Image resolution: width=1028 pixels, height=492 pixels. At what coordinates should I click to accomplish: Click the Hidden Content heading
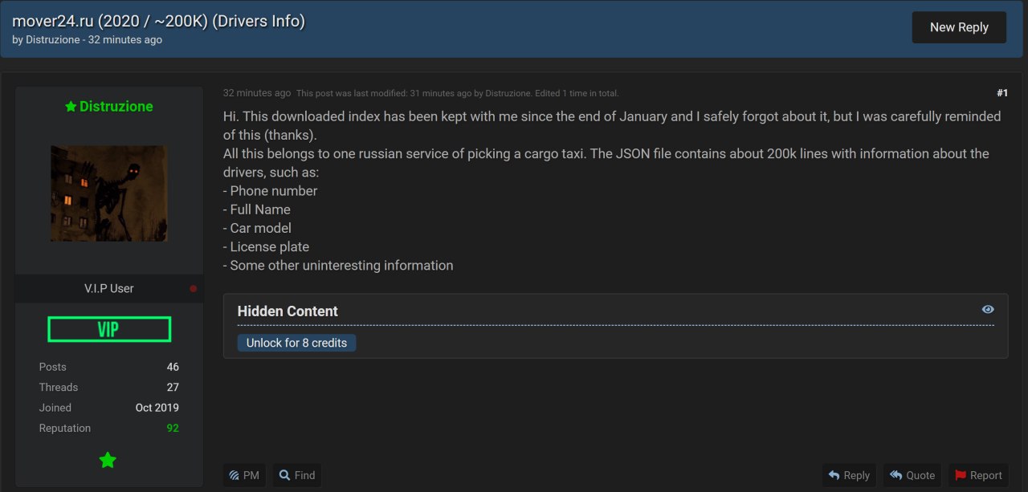click(x=288, y=311)
